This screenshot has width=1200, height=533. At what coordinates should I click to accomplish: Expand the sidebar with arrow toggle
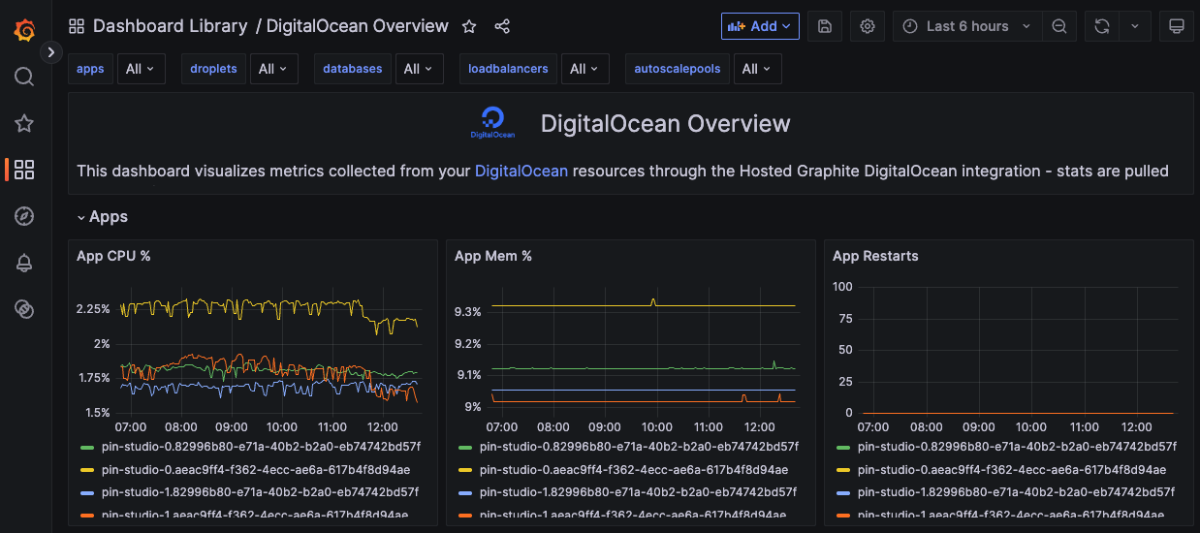(x=52, y=51)
